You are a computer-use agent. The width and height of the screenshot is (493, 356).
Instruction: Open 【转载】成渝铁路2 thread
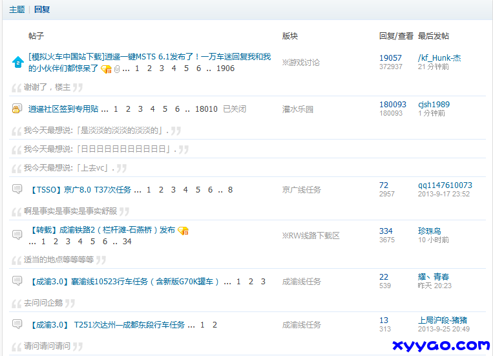coord(102,230)
